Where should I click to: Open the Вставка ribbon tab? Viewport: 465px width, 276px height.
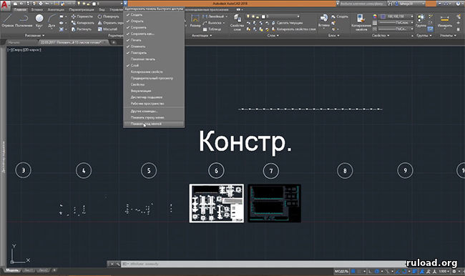[x=37, y=9]
